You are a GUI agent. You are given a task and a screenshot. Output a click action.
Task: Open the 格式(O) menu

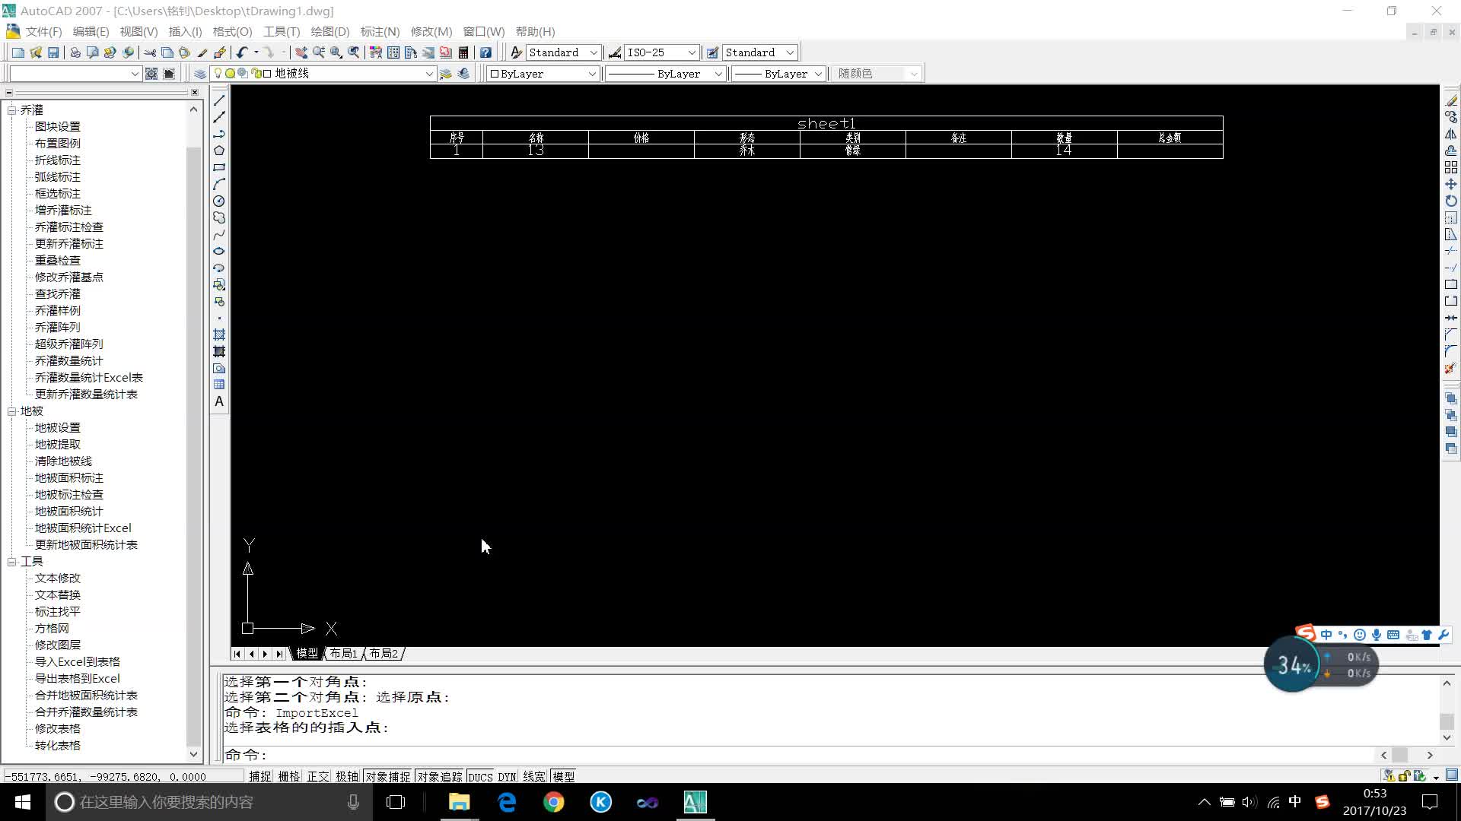(232, 32)
